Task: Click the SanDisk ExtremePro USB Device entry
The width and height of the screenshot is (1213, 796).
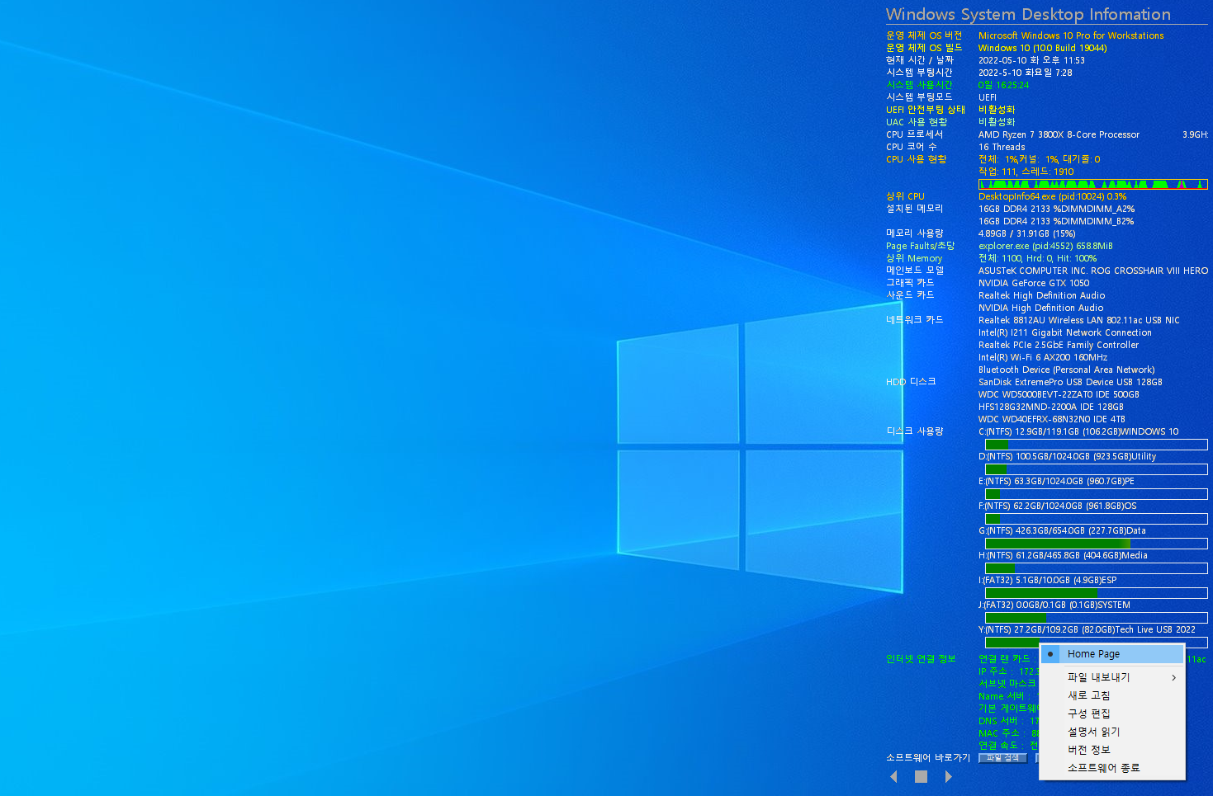Action: [x=1070, y=382]
